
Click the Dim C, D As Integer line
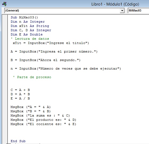click(31, 30)
